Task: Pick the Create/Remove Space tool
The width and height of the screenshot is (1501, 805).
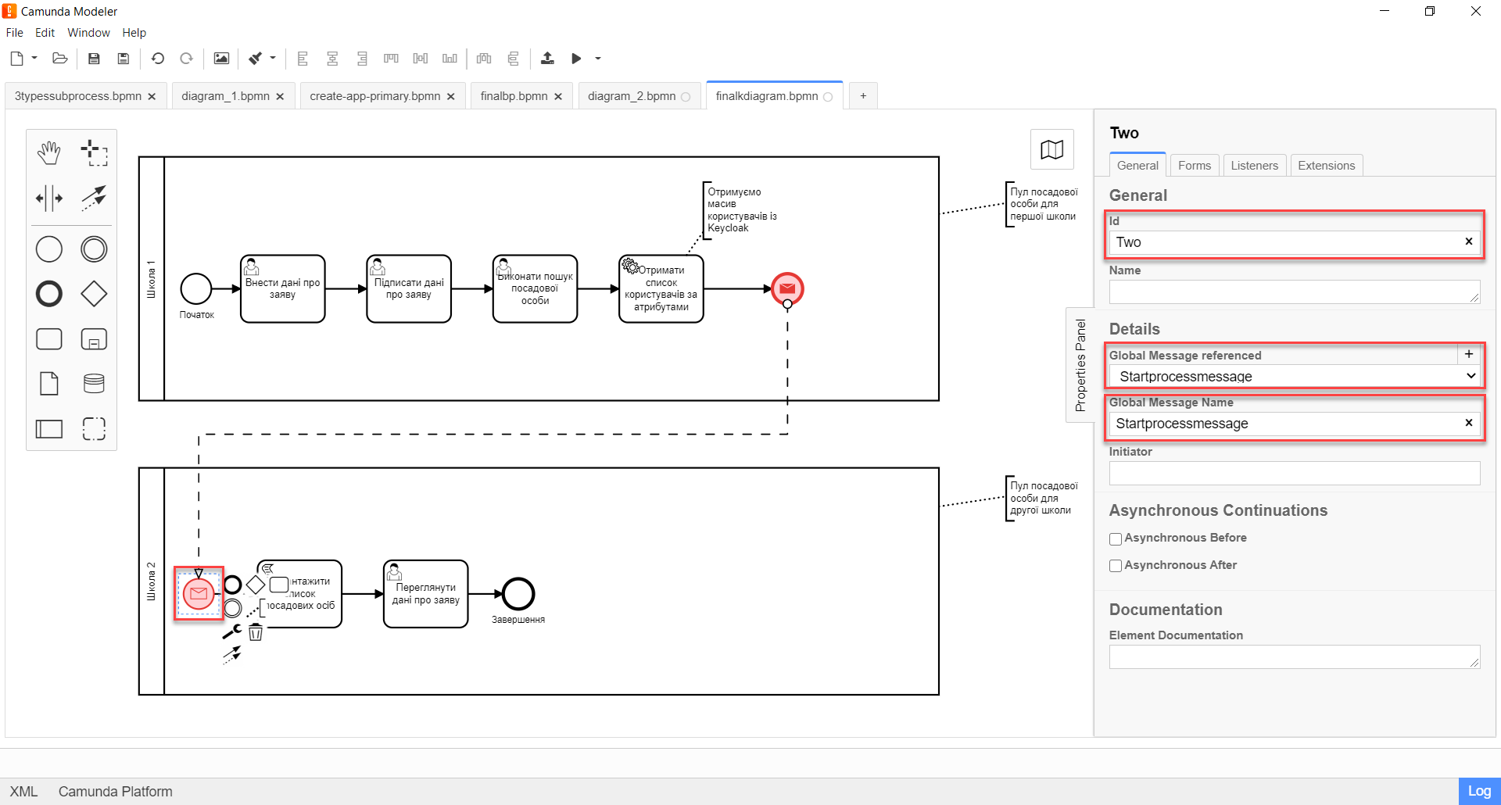Action: tap(48, 199)
